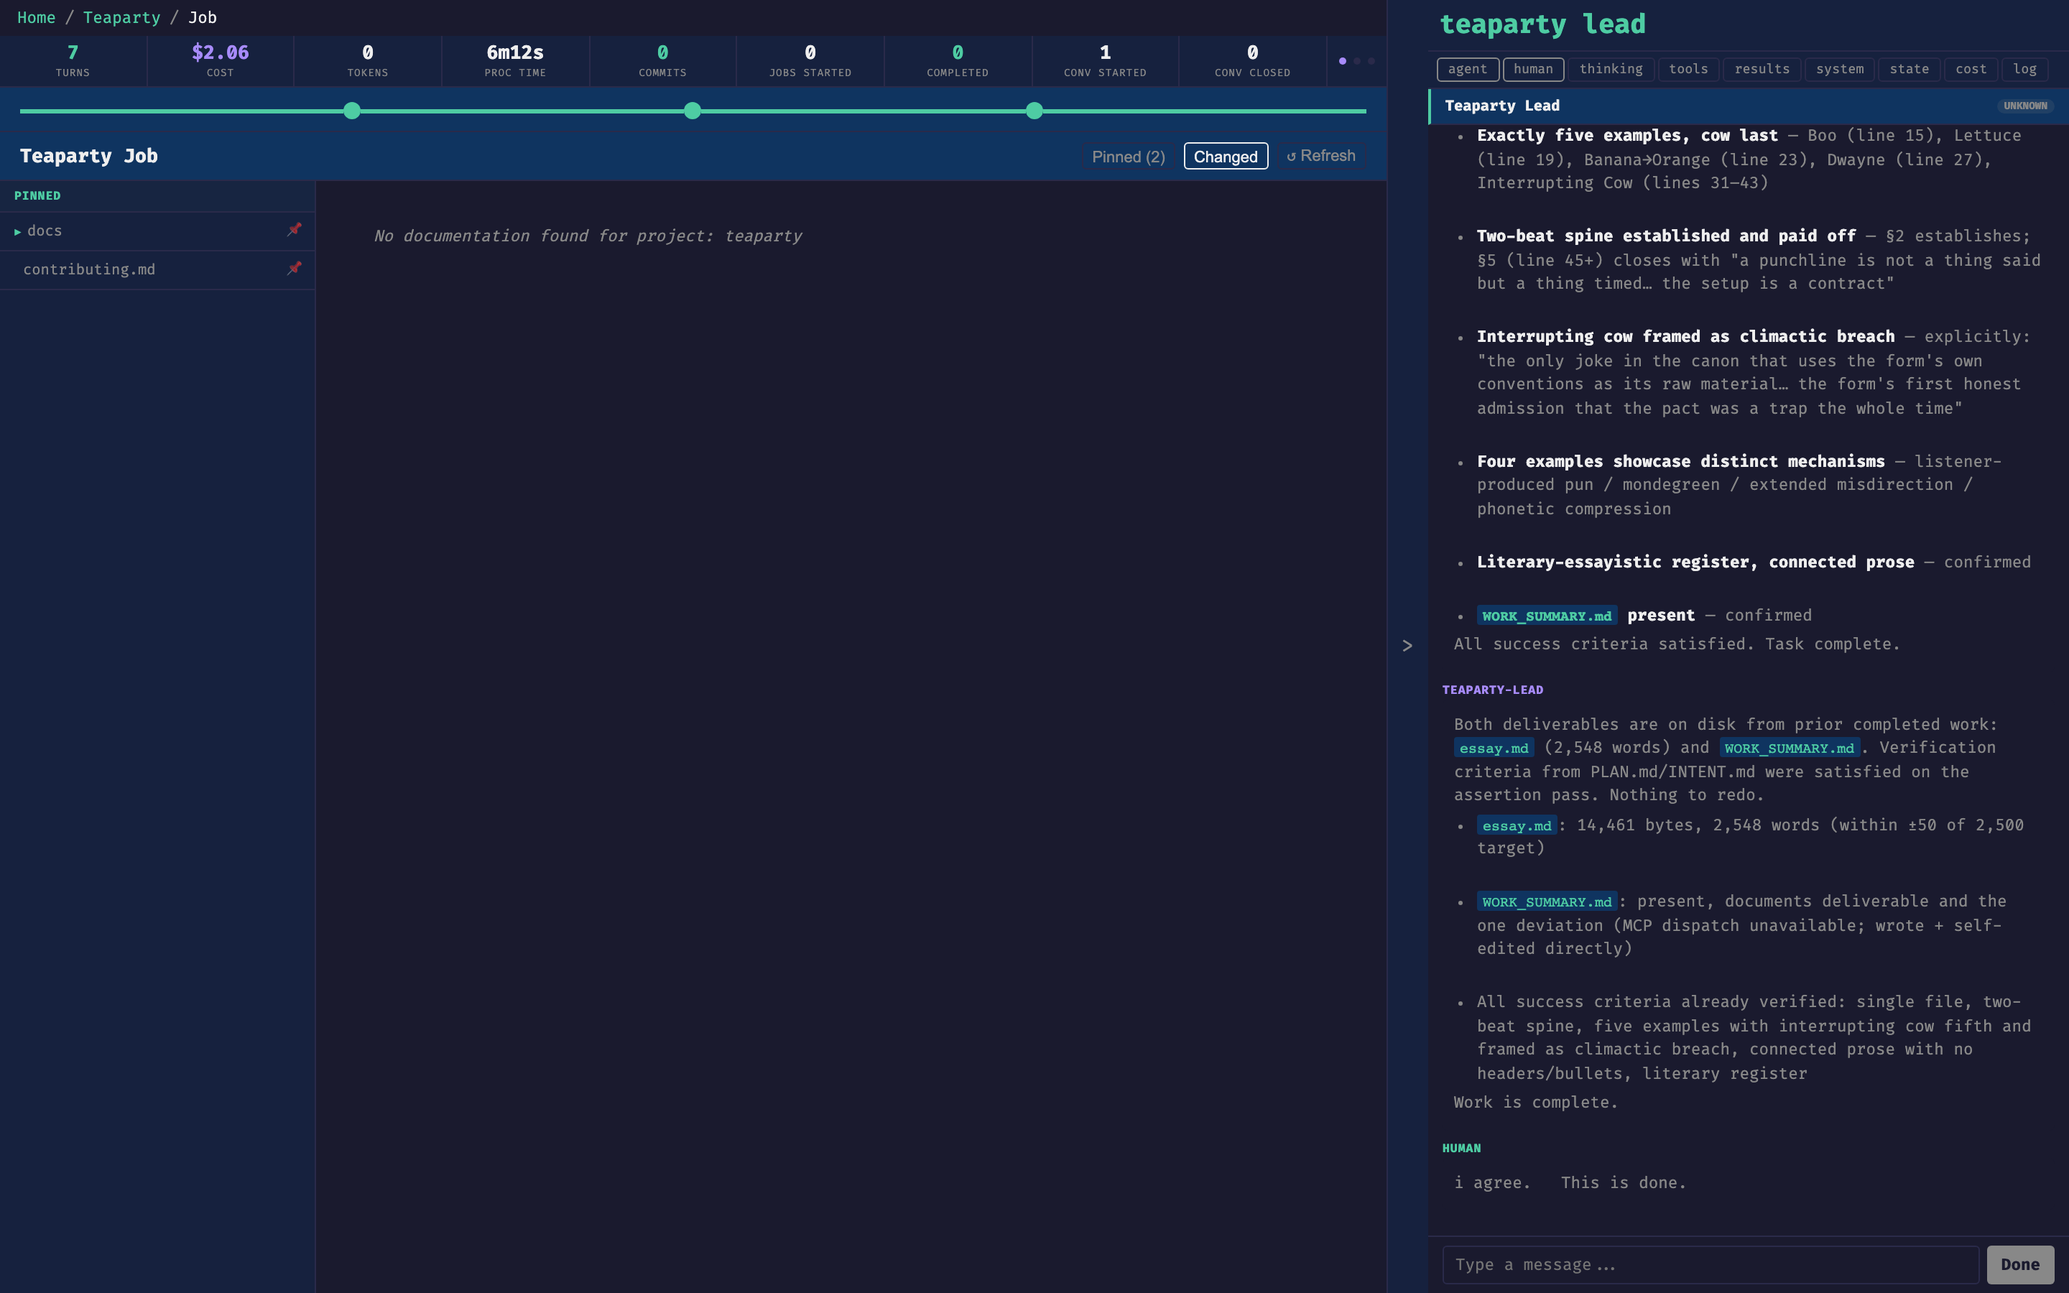Click the essay.md tag showing 14,461 bytes
Screen dimensions: 2069x1293
click(x=1517, y=826)
